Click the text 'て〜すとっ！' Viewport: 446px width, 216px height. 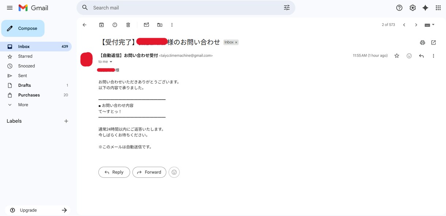110,112
